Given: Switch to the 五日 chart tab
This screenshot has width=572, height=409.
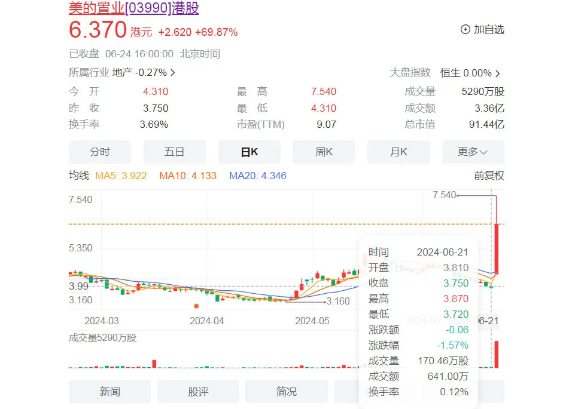Looking at the screenshot, I should click(174, 152).
